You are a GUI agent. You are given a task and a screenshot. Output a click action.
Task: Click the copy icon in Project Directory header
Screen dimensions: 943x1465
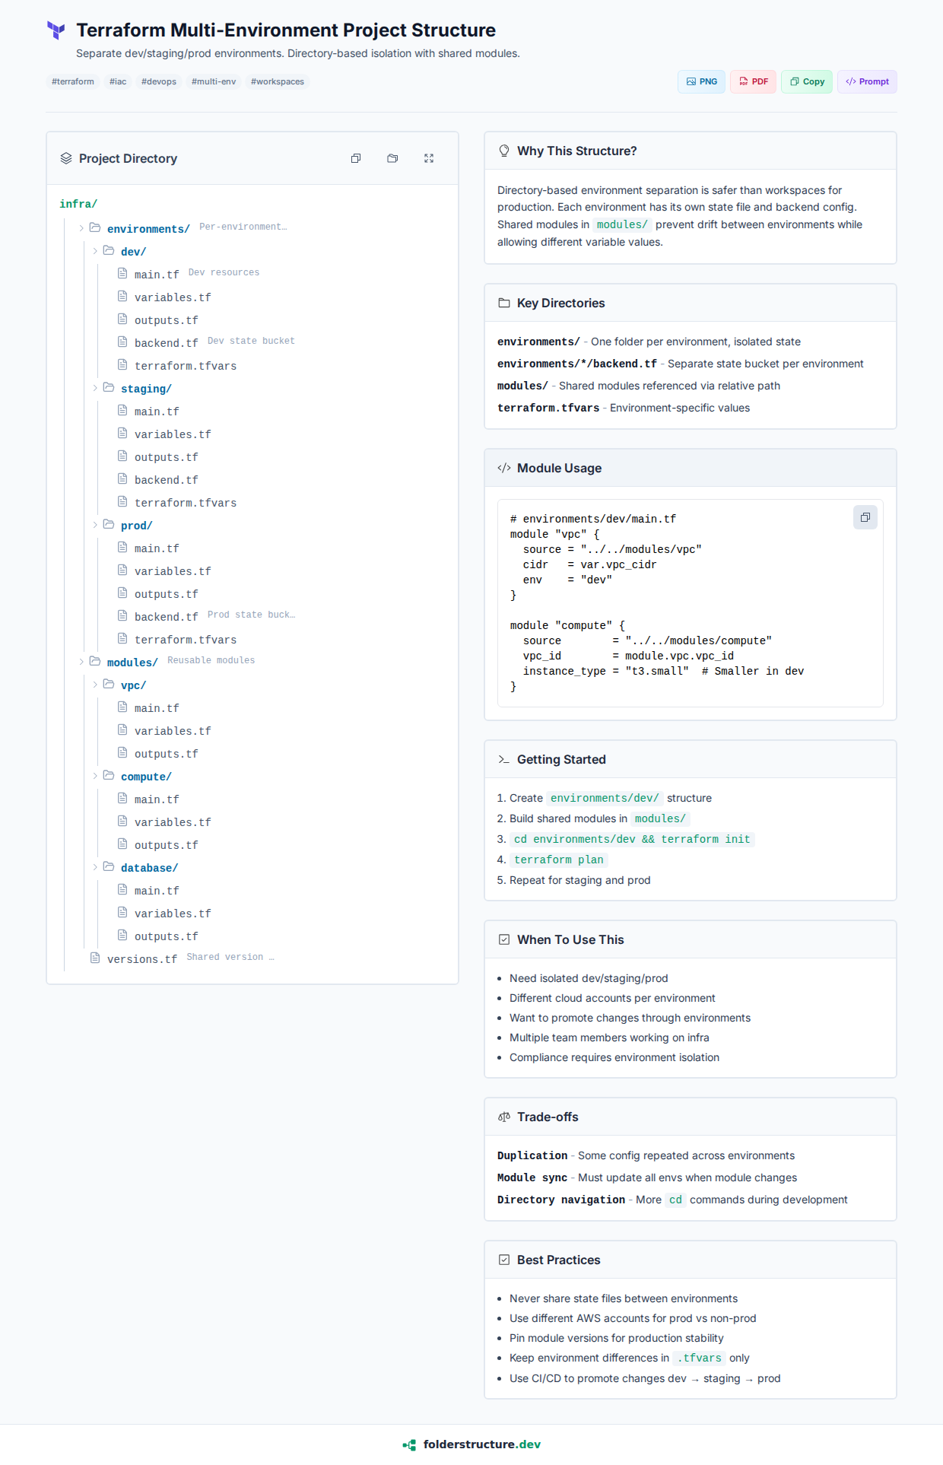click(x=355, y=158)
